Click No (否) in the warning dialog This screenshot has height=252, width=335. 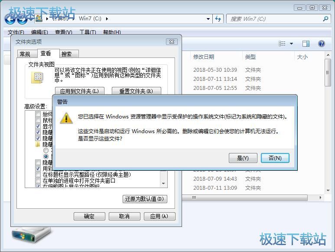click(275, 158)
